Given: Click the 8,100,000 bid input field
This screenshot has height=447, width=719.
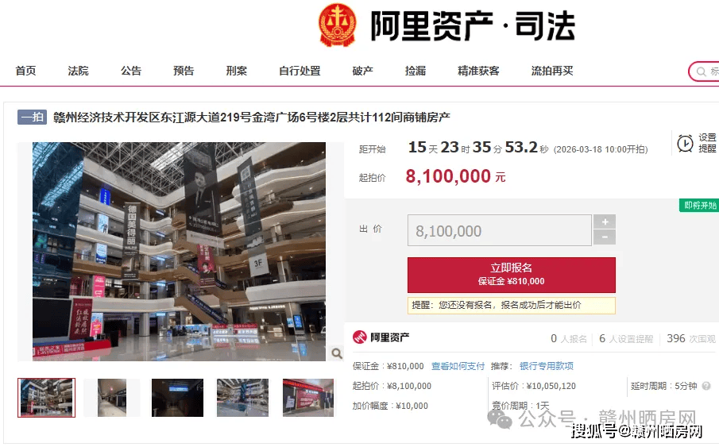Looking at the screenshot, I should point(500,230).
